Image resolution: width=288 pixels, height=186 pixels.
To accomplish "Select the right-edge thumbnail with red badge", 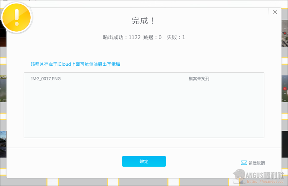I will point(284,88).
